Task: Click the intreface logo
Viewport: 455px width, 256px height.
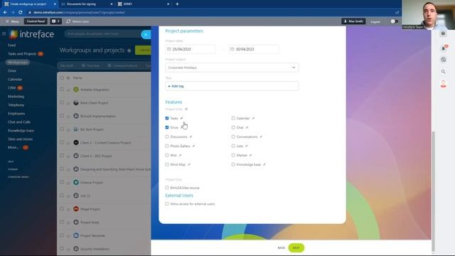Action: (x=31, y=34)
